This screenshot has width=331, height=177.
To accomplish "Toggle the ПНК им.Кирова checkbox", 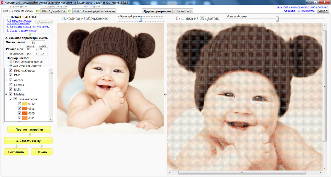I will click(x=11, y=70).
